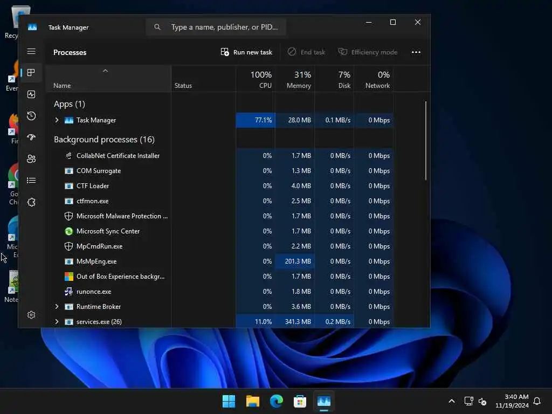Select the MsMpEng.exe process
Image resolution: width=552 pixels, height=414 pixels.
click(220, 261)
